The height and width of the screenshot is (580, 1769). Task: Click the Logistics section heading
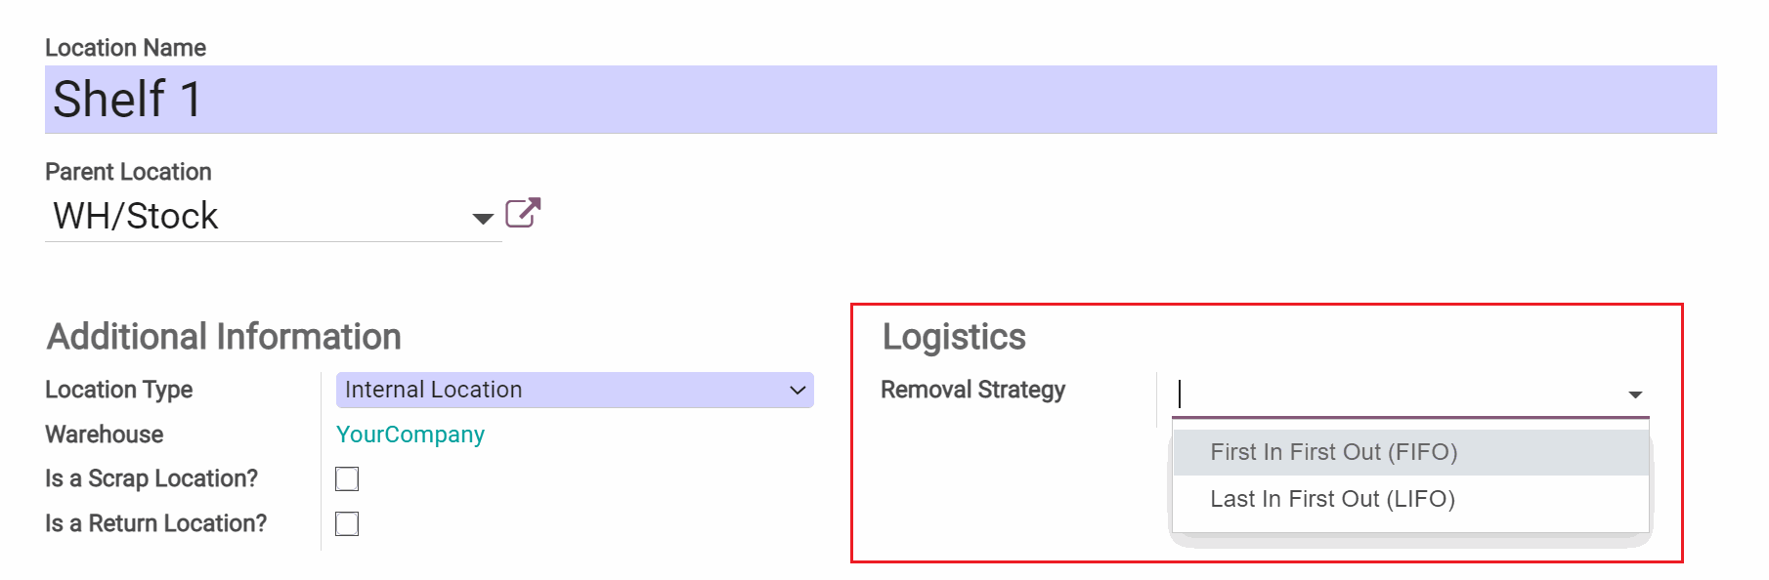(954, 337)
